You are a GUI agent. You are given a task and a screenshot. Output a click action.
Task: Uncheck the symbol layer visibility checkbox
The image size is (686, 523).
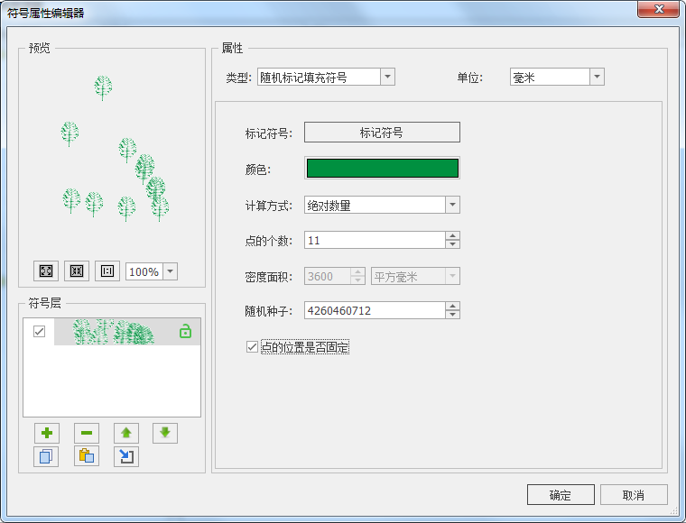(x=39, y=332)
